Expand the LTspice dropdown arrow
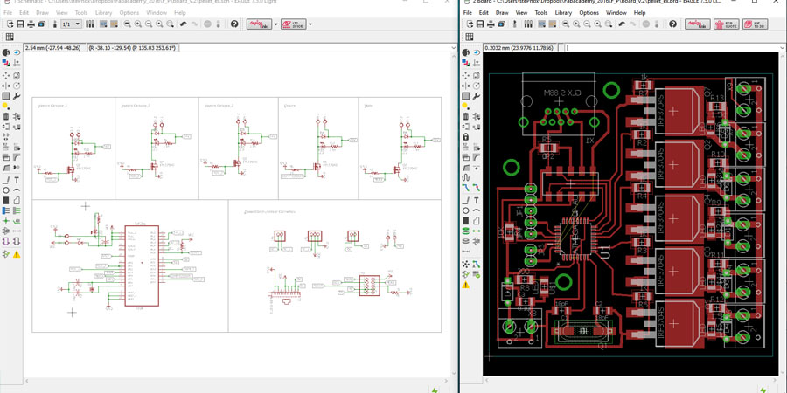The width and height of the screenshot is (787, 393). click(x=310, y=24)
